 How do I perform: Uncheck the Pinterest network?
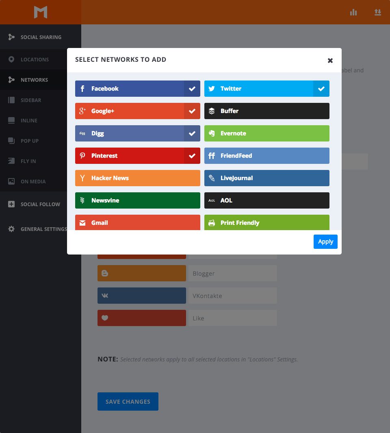coord(192,156)
